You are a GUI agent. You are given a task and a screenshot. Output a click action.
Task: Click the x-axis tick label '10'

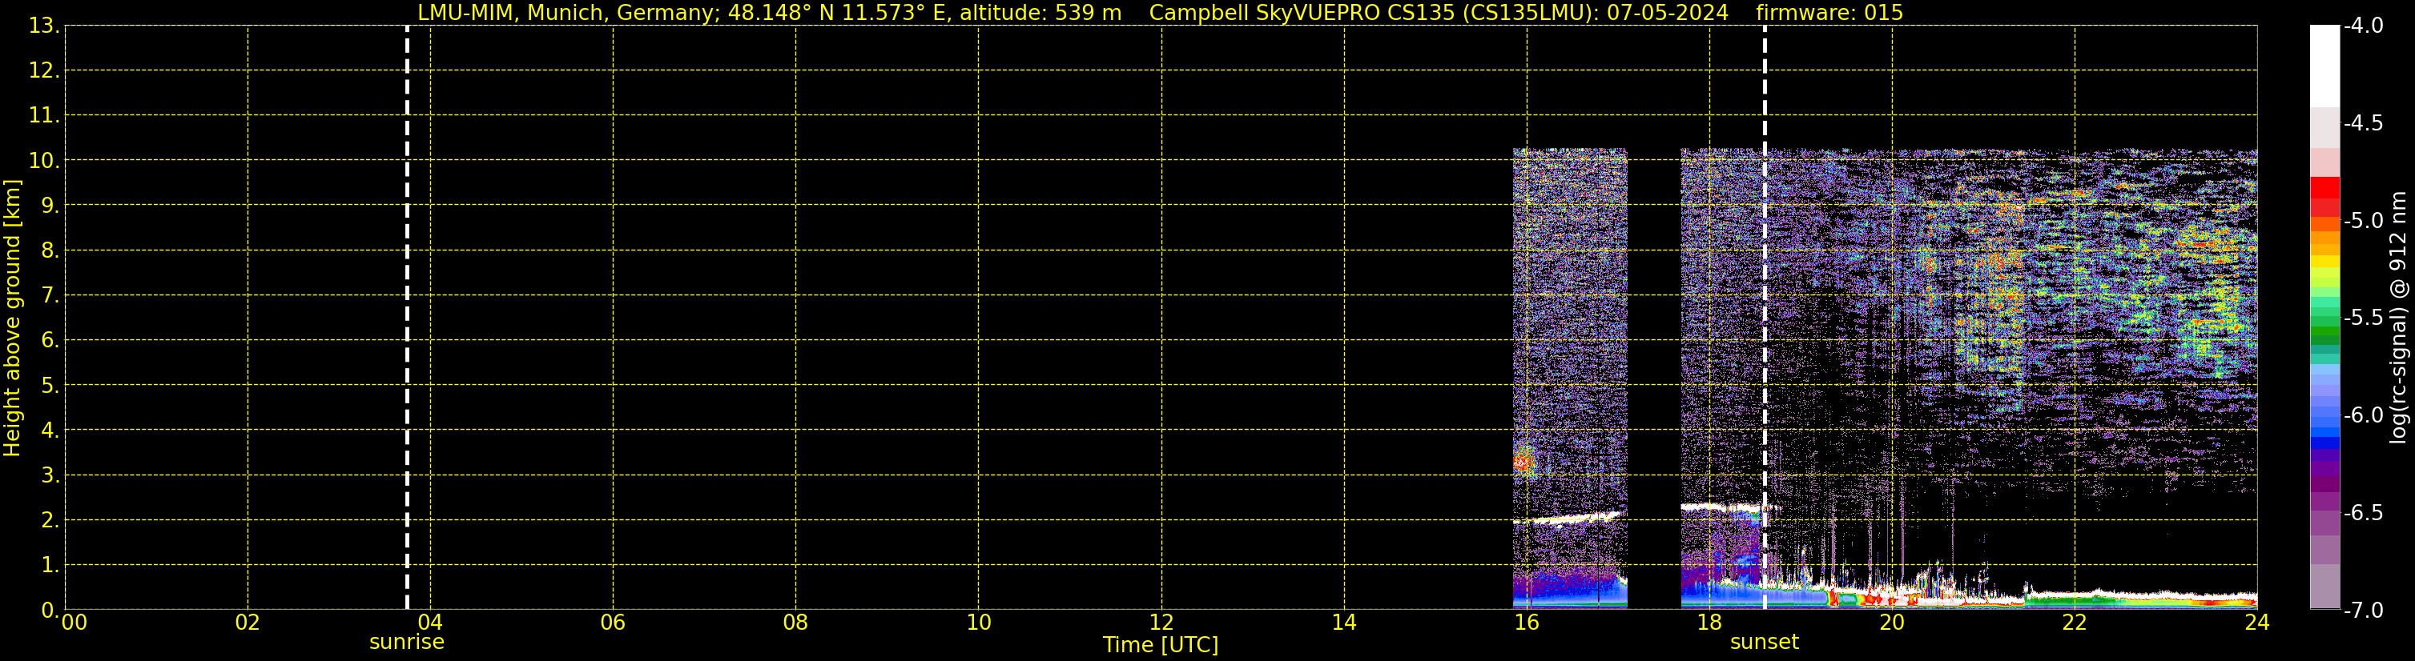click(x=979, y=623)
